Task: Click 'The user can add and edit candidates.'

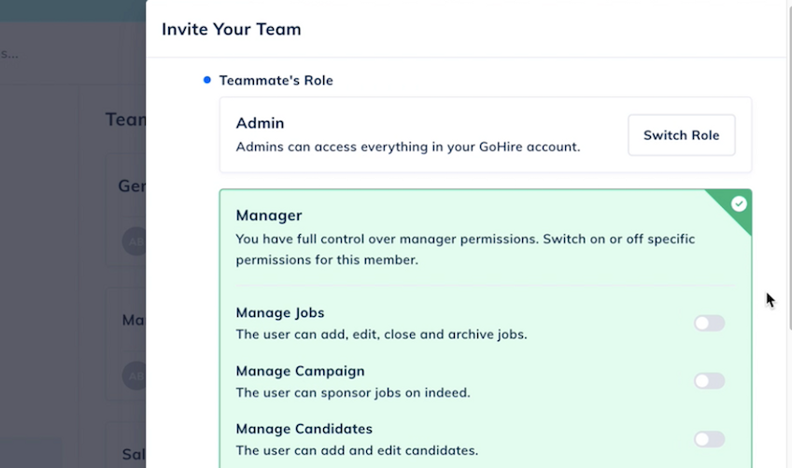Action: click(x=357, y=450)
